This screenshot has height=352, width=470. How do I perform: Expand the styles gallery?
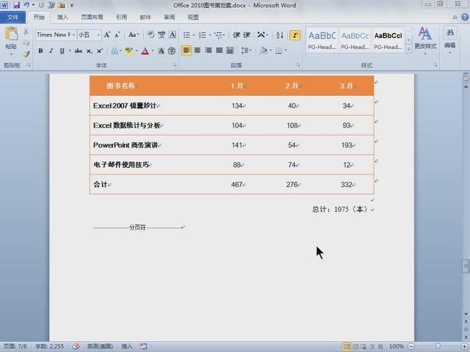tap(409, 49)
